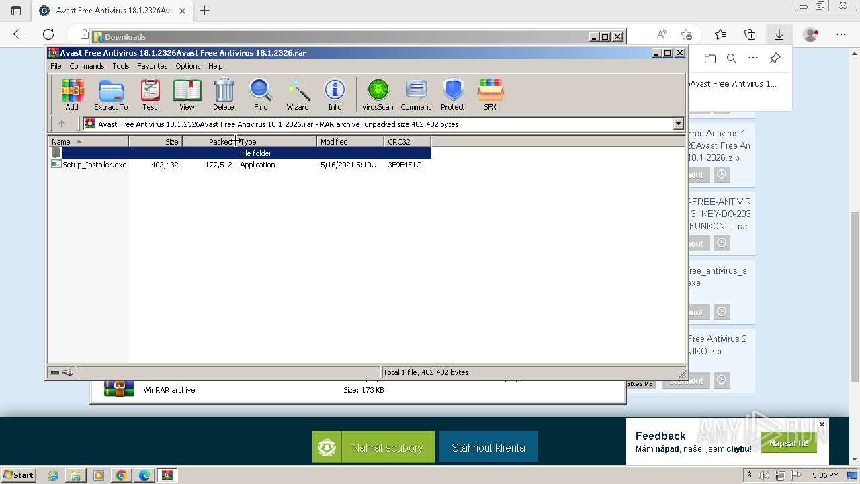Open a new browser tab
The height and width of the screenshot is (484, 860).
205,11
